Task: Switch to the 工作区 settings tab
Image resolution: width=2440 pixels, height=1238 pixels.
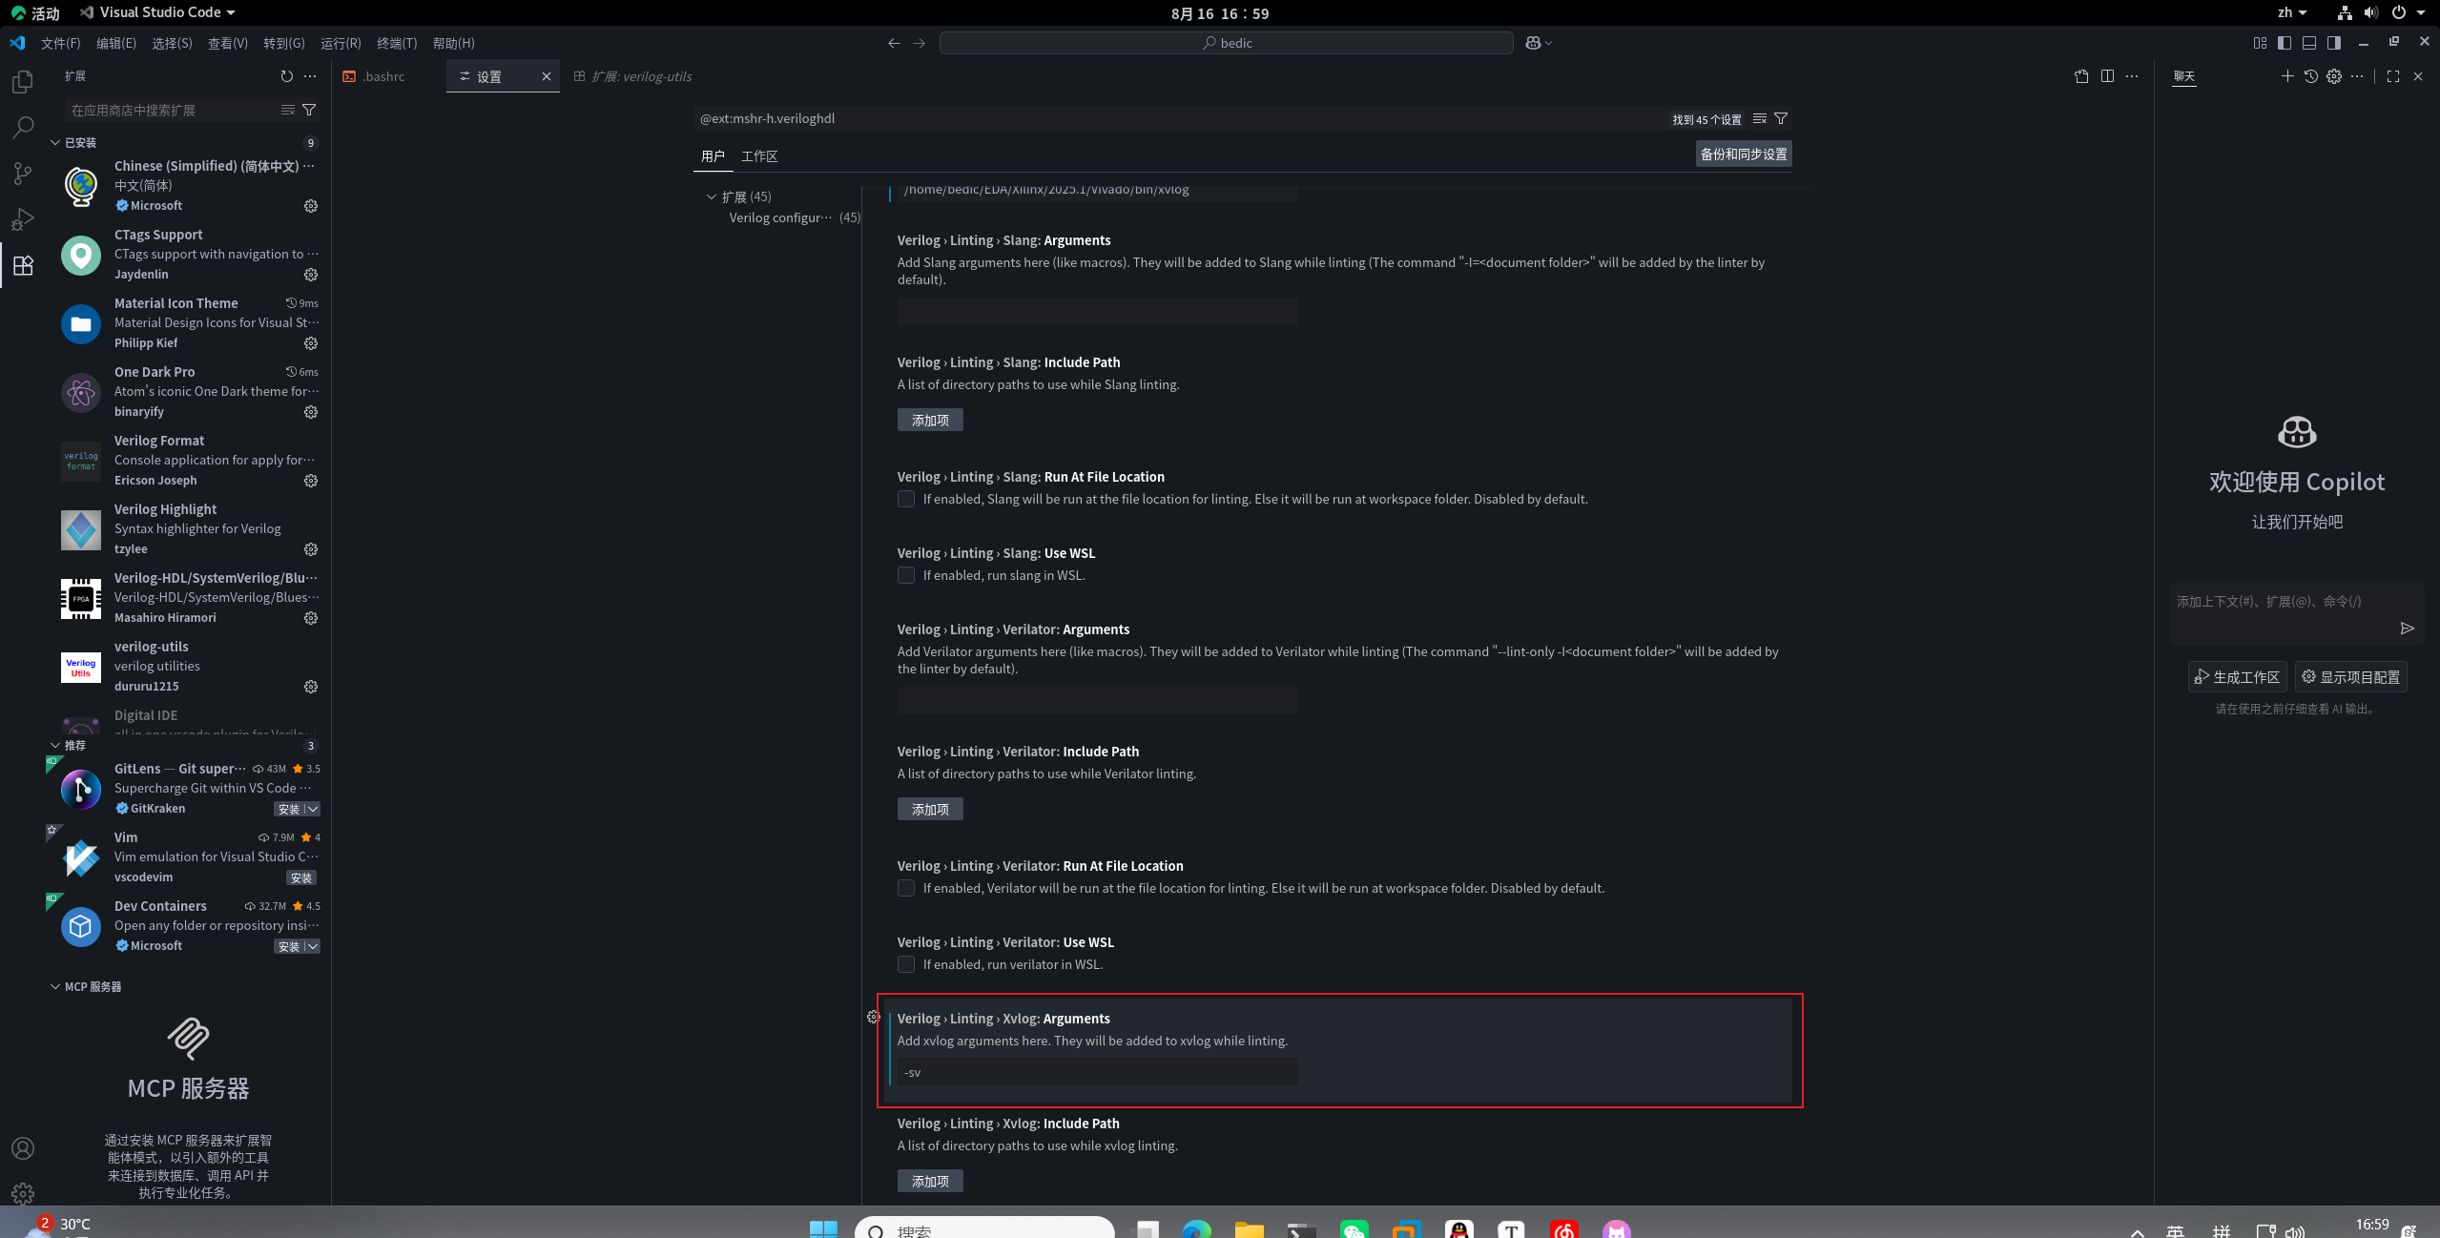Action: [759, 156]
